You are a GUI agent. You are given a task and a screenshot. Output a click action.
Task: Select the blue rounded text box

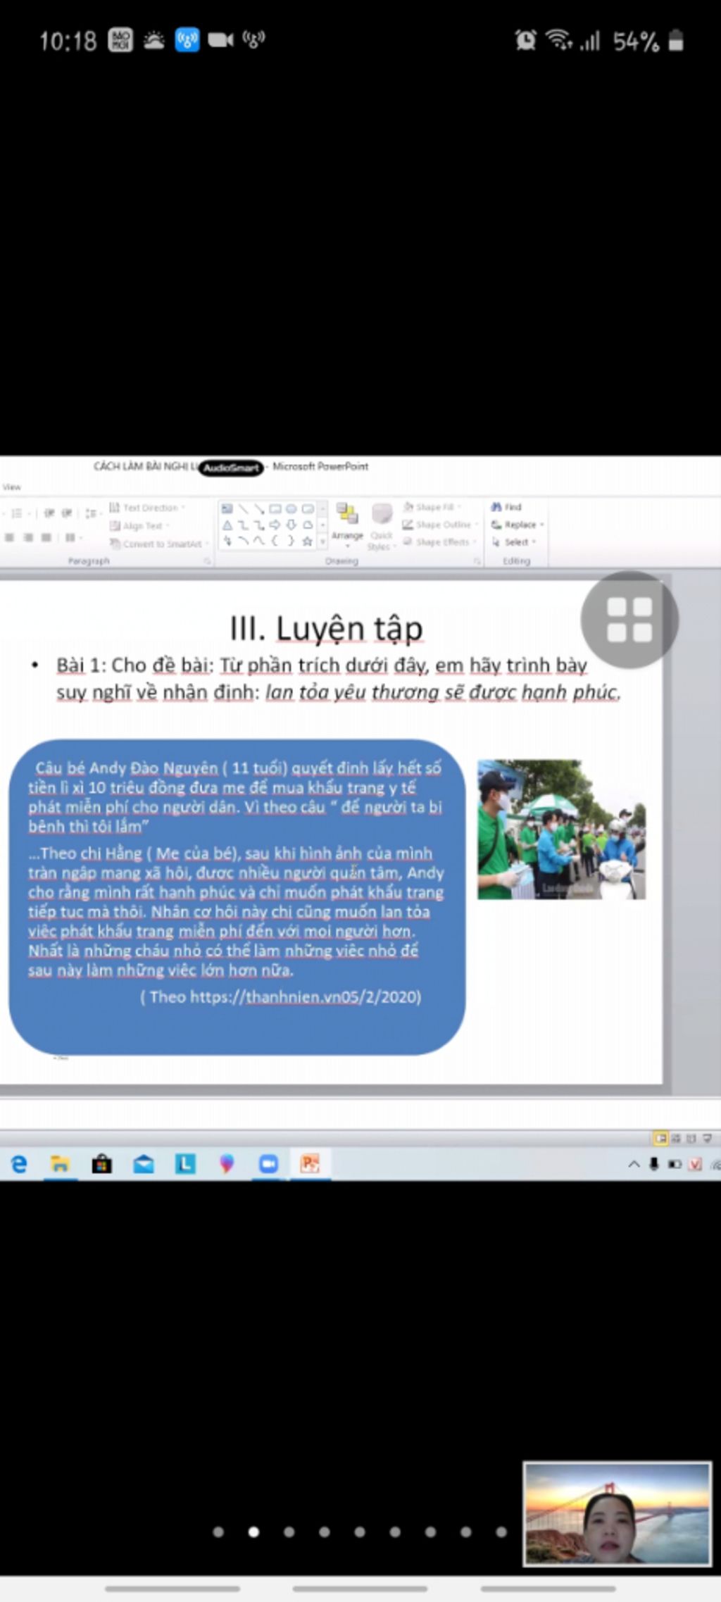[237, 896]
